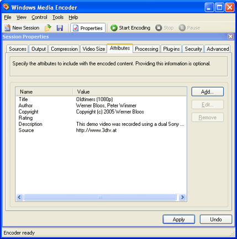Save session using floppy disk icon
237x239 pixels.
click(60, 28)
